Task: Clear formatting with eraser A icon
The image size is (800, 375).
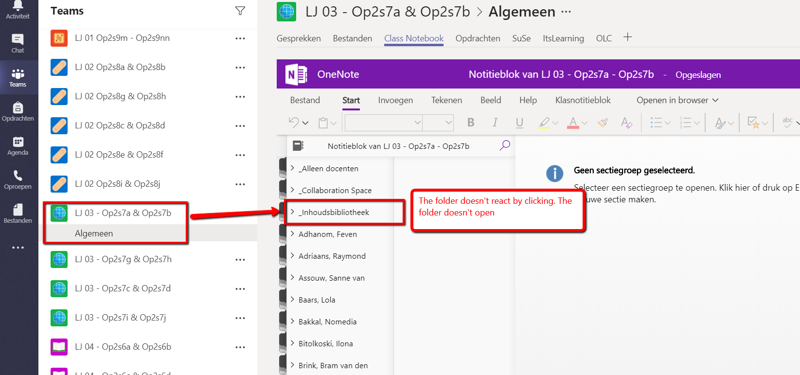Action: tap(626, 123)
